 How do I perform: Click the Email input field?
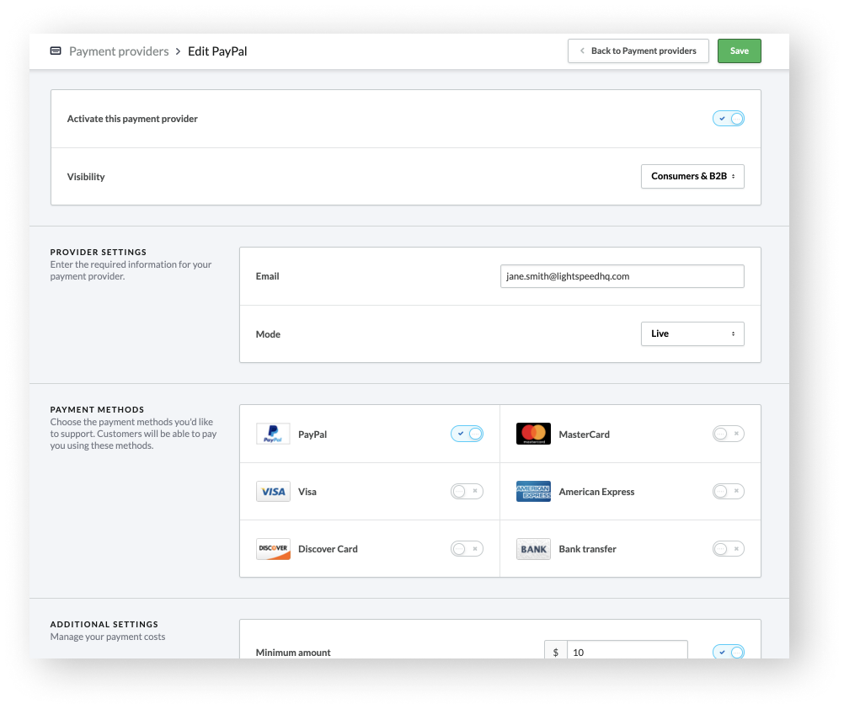coord(622,276)
